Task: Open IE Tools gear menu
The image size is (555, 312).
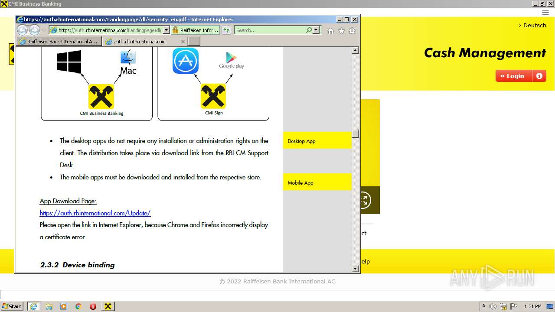Action: pyautogui.click(x=352, y=31)
